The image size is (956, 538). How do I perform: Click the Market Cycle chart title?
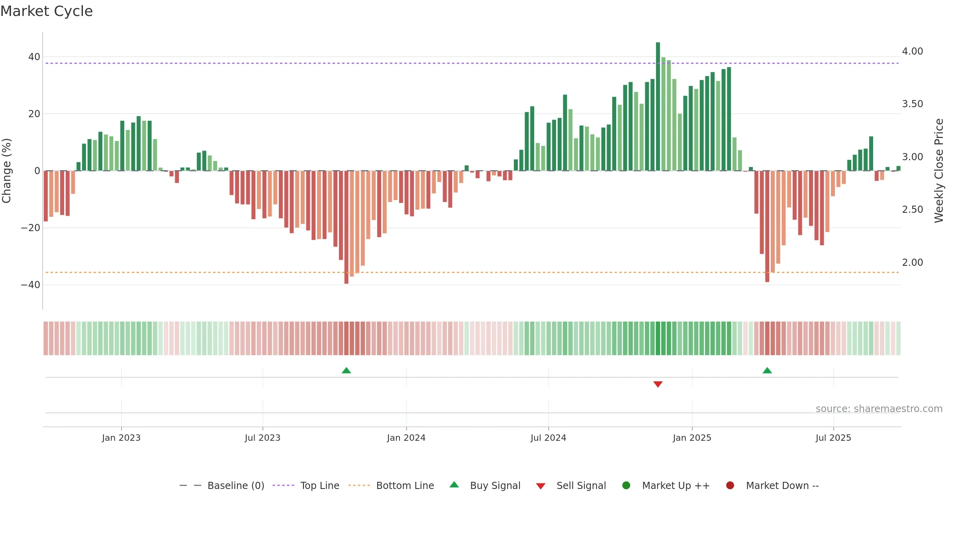coord(47,11)
